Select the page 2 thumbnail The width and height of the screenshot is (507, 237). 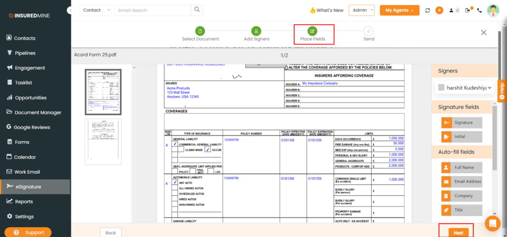[103, 142]
